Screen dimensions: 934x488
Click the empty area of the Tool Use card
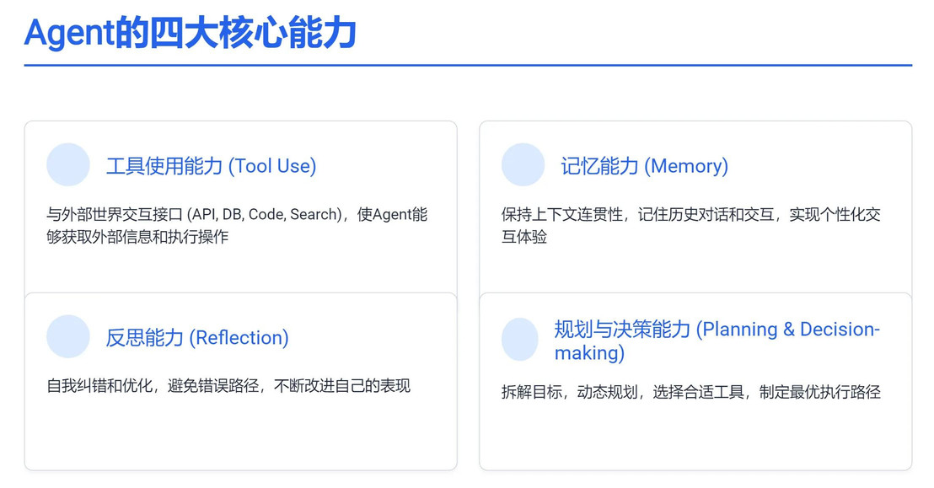click(x=240, y=270)
